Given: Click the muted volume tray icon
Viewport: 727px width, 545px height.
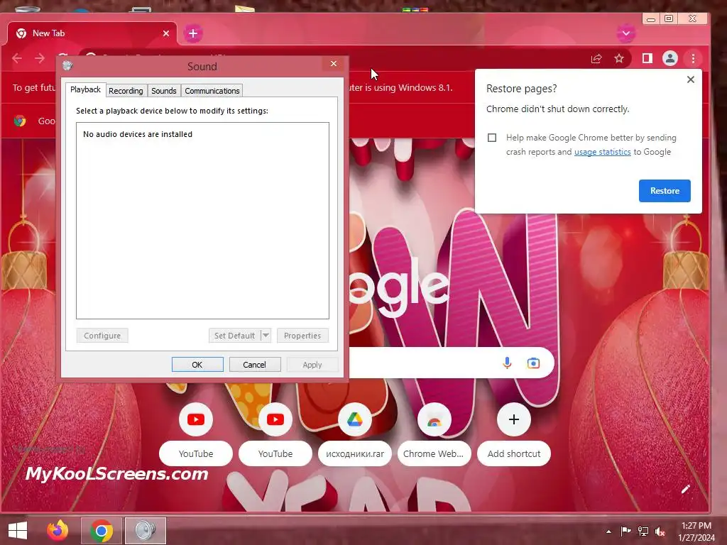Looking at the screenshot, I should pos(660,532).
